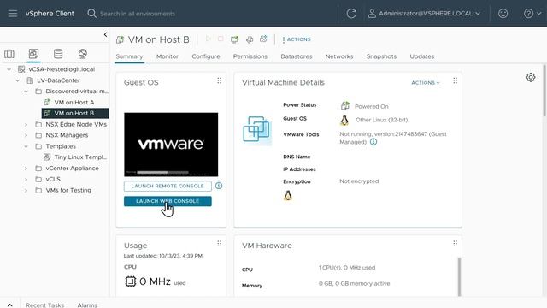The height and width of the screenshot is (308, 547).
Task: Click the VM Hardware card scrollbar
Action: [x=459, y=276]
